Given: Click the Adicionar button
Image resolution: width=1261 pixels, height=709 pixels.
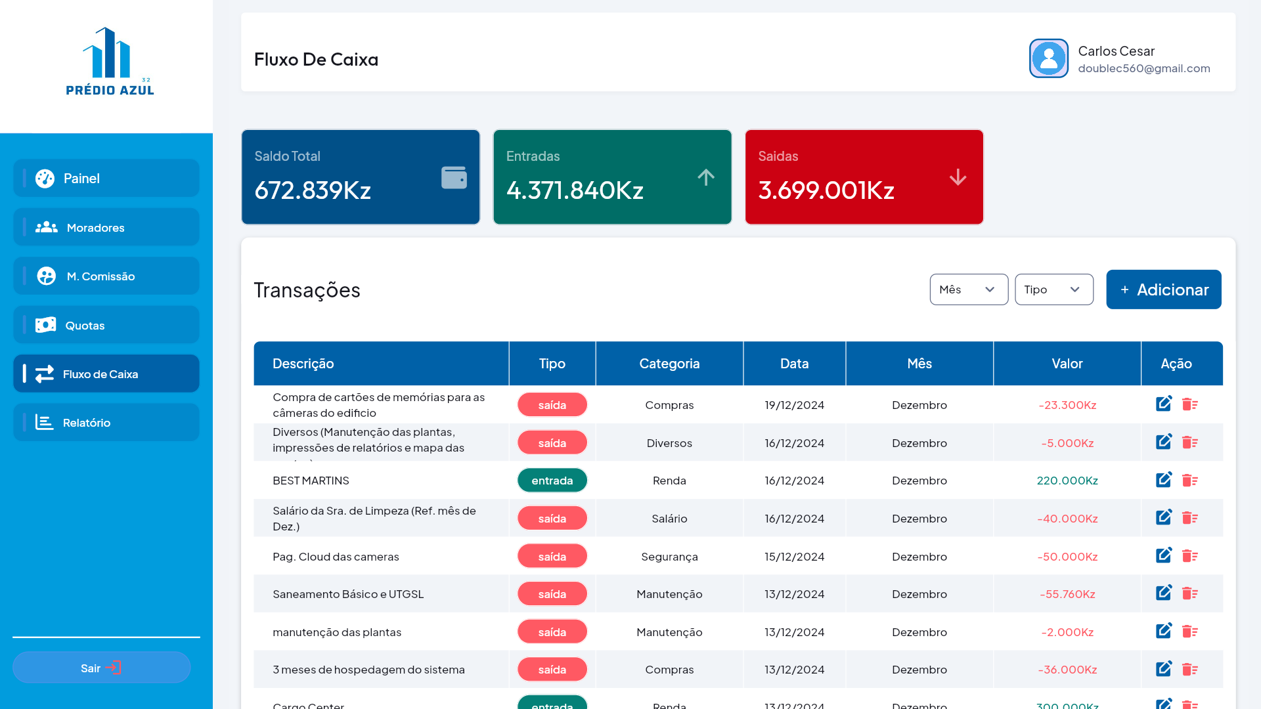Looking at the screenshot, I should tap(1163, 290).
